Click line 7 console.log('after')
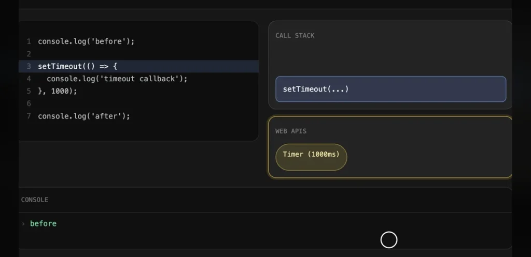The image size is (531, 257). click(84, 116)
